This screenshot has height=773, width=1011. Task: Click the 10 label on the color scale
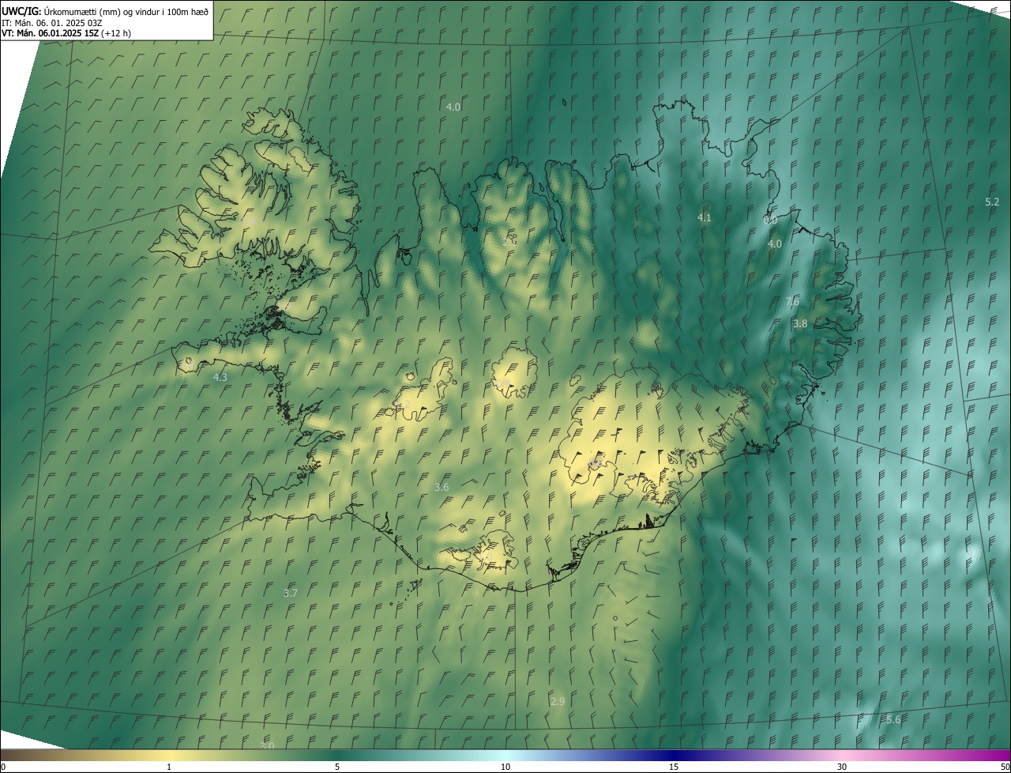pos(505,767)
